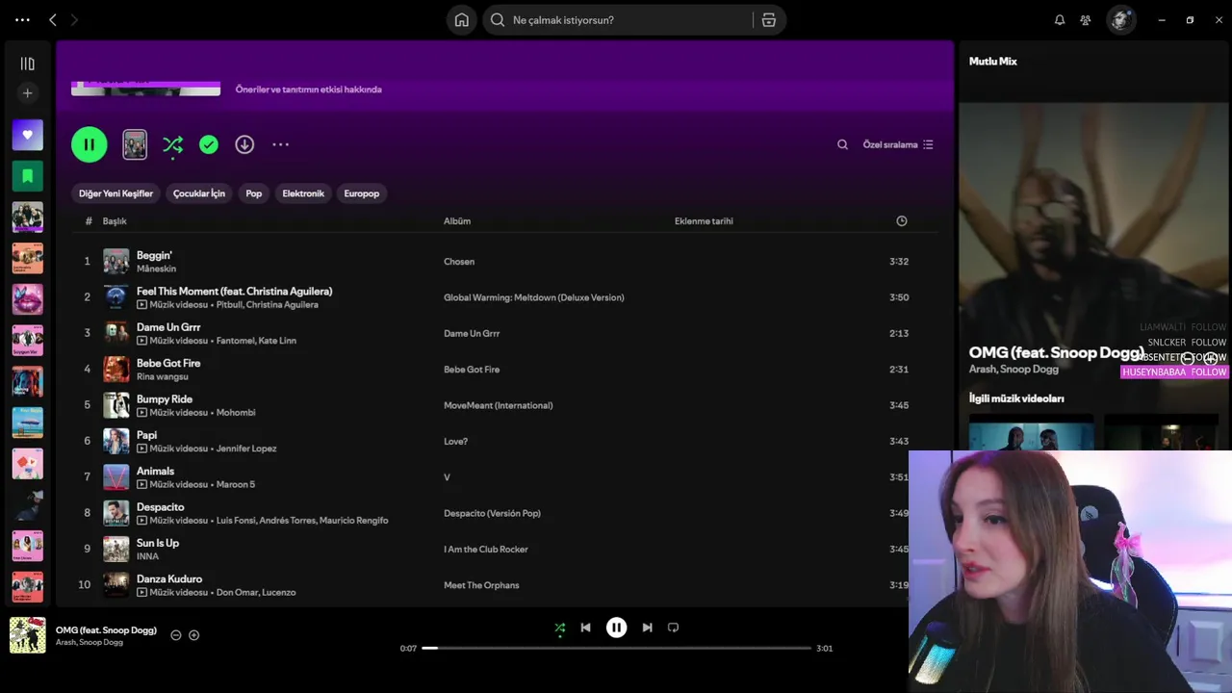Create playlist with plus icon in sidebar

27,93
